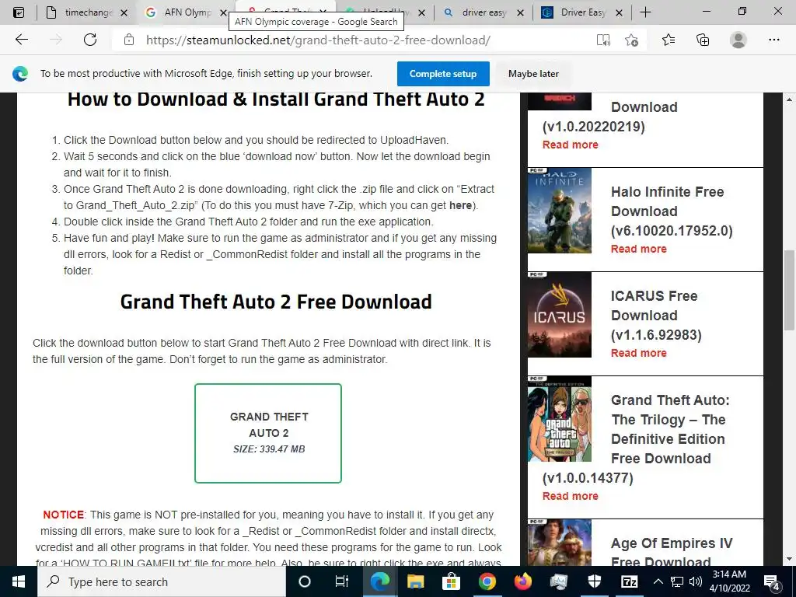Open the profile avatar icon
The width and height of the screenshot is (796, 597).
(738, 40)
